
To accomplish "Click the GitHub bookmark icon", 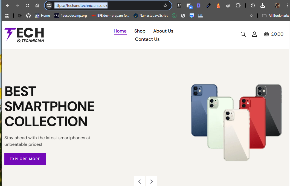I will [28, 16].
